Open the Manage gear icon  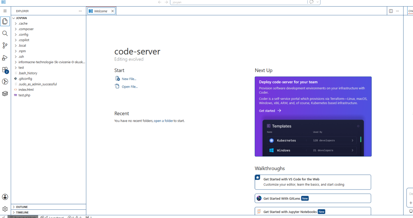[5, 209]
